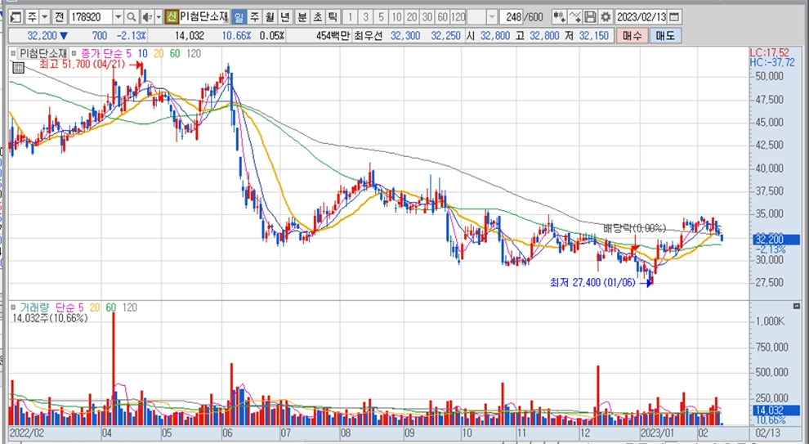The height and width of the screenshot is (444, 809).
Task: Expand the stock code dropdown arrow
Action: coord(118,17)
